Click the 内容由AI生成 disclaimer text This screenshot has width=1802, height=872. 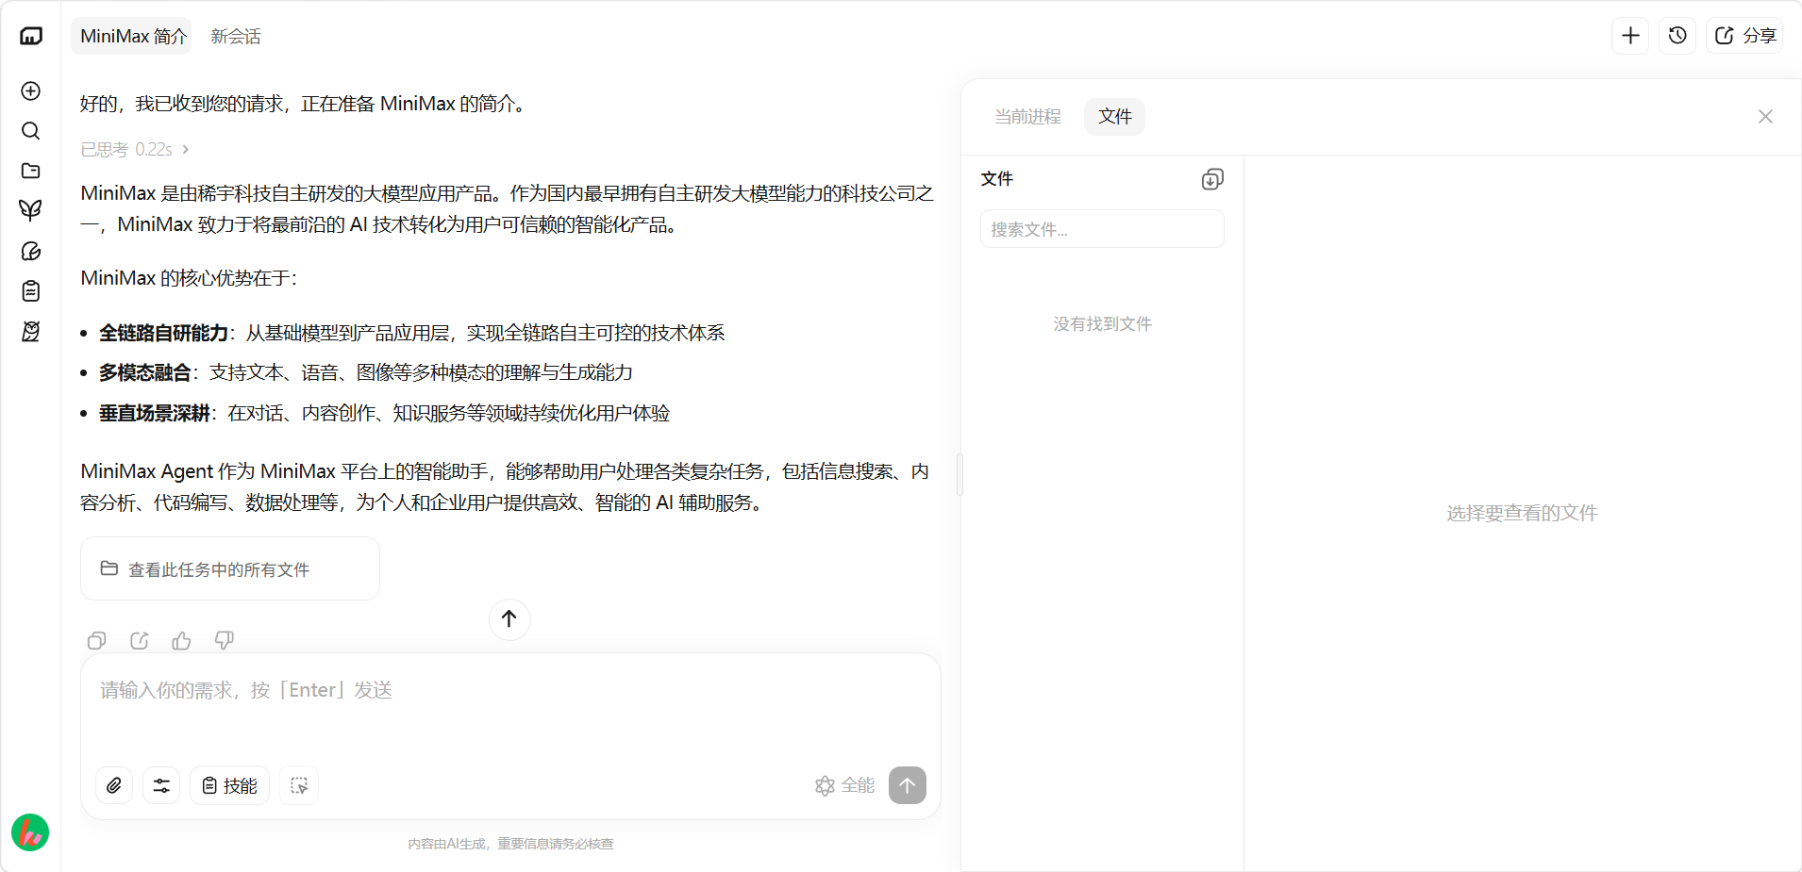510,844
